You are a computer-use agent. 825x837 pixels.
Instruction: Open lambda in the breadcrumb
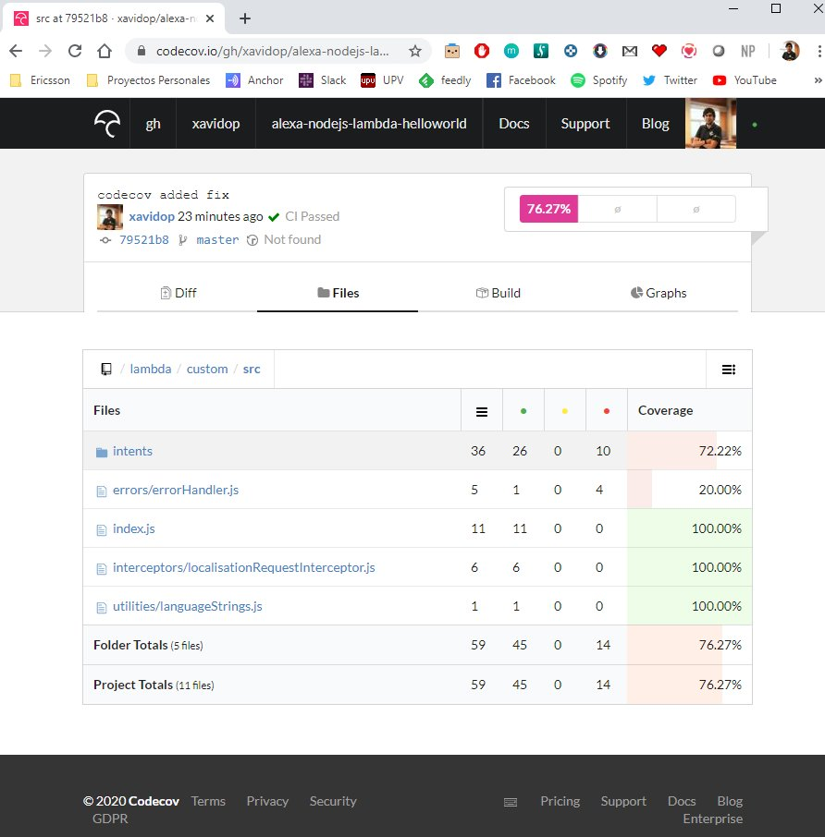click(x=151, y=369)
